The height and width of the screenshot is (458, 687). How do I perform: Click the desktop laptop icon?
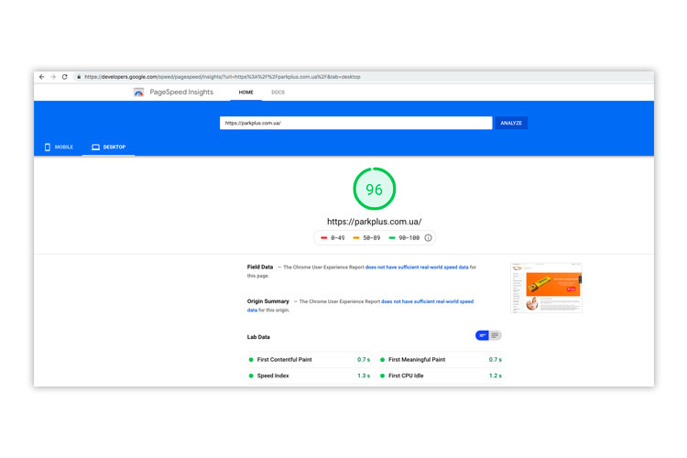95,147
